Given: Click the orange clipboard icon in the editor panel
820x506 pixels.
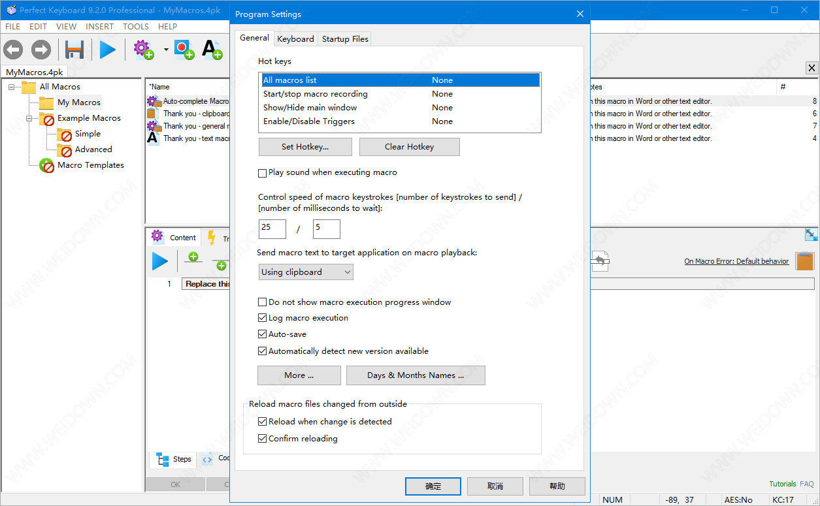Looking at the screenshot, I should [x=805, y=261].
